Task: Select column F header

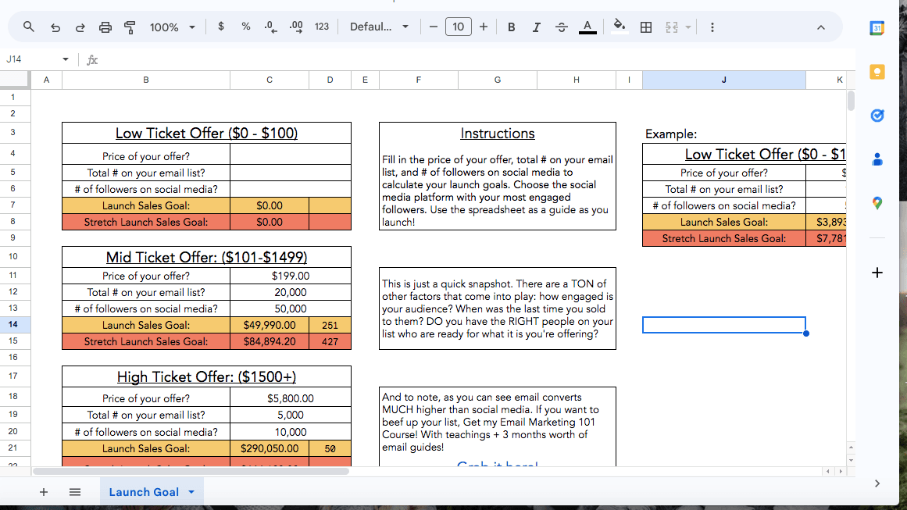Action: pyautogui.click(x=418, y=80)
